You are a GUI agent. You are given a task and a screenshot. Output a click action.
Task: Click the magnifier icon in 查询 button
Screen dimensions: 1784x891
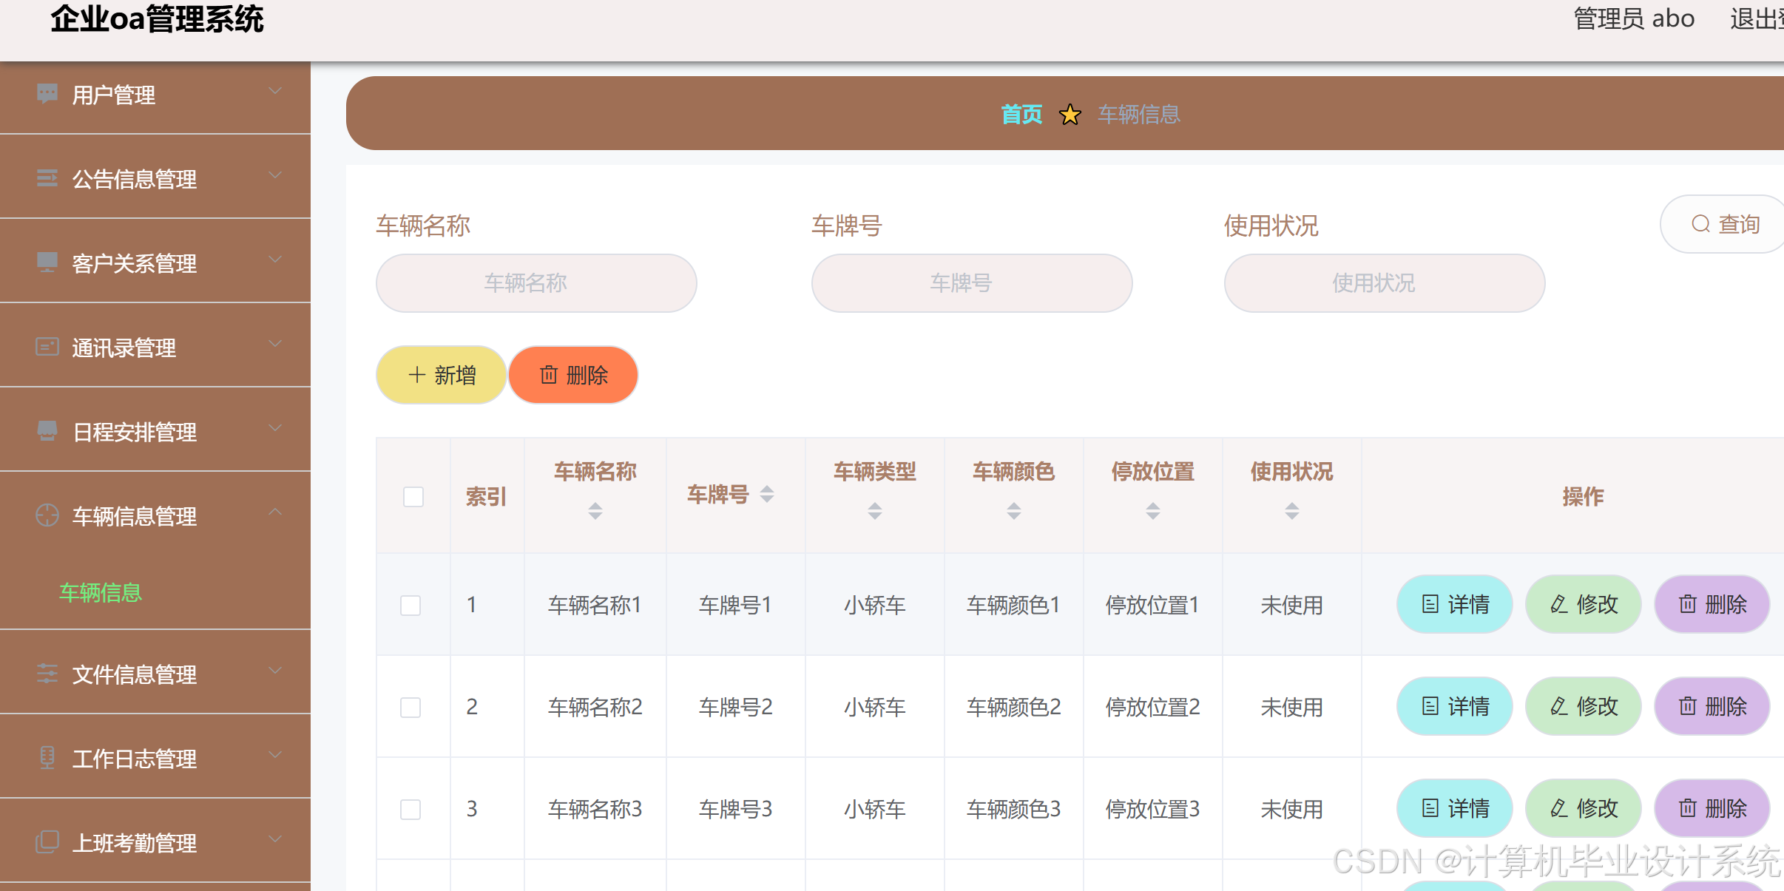[1700, 224]
